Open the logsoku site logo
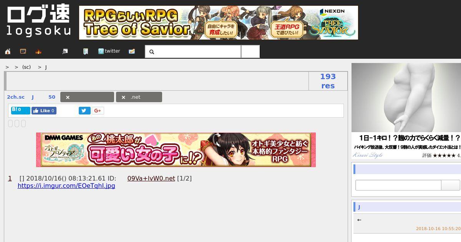Image resolution: width=461 pixels, height=242 pixels. click(38, 21)
